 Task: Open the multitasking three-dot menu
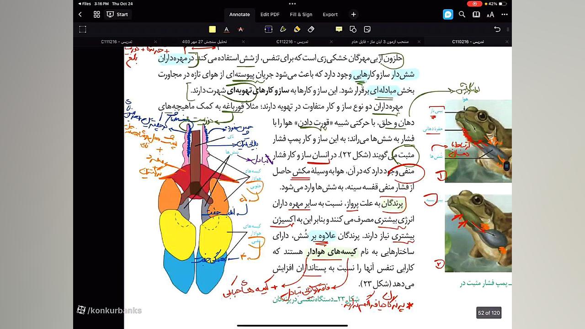pyautogui.click(x=292, y=3)
